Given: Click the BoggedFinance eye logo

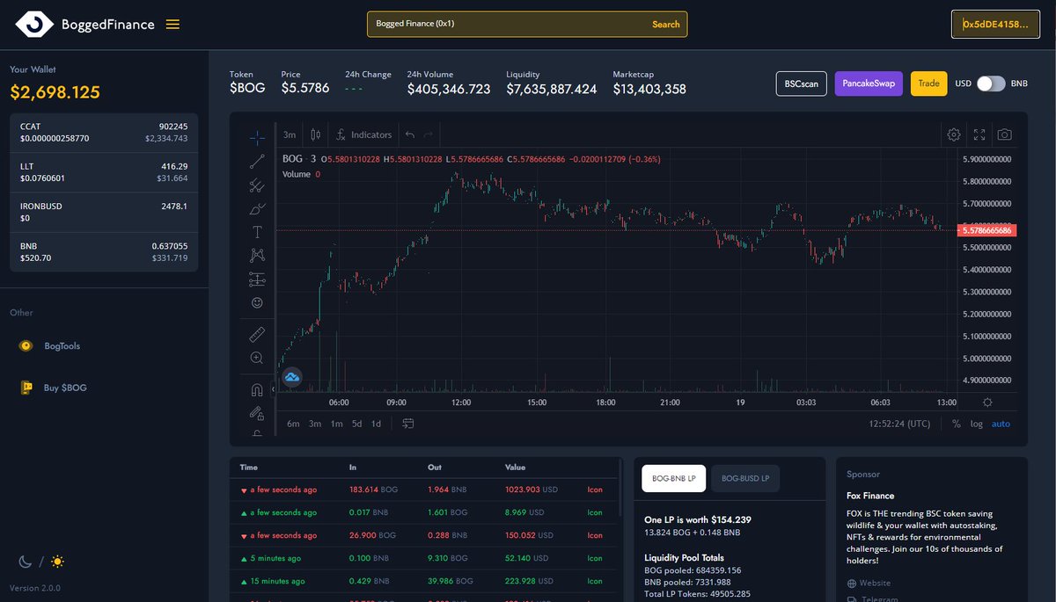Looking at the screenshot, I should 34,25.
